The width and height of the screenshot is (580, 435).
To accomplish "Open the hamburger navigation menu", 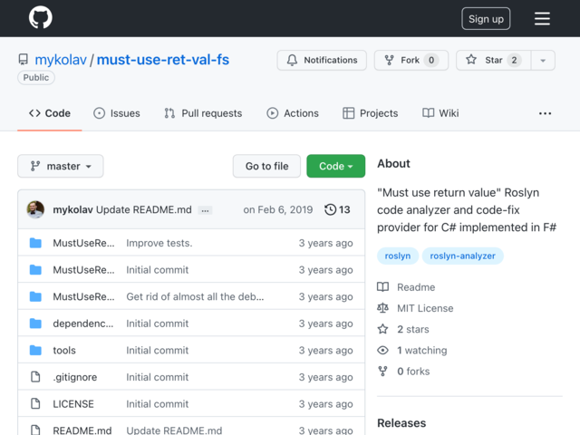I will tap(542, 19).
